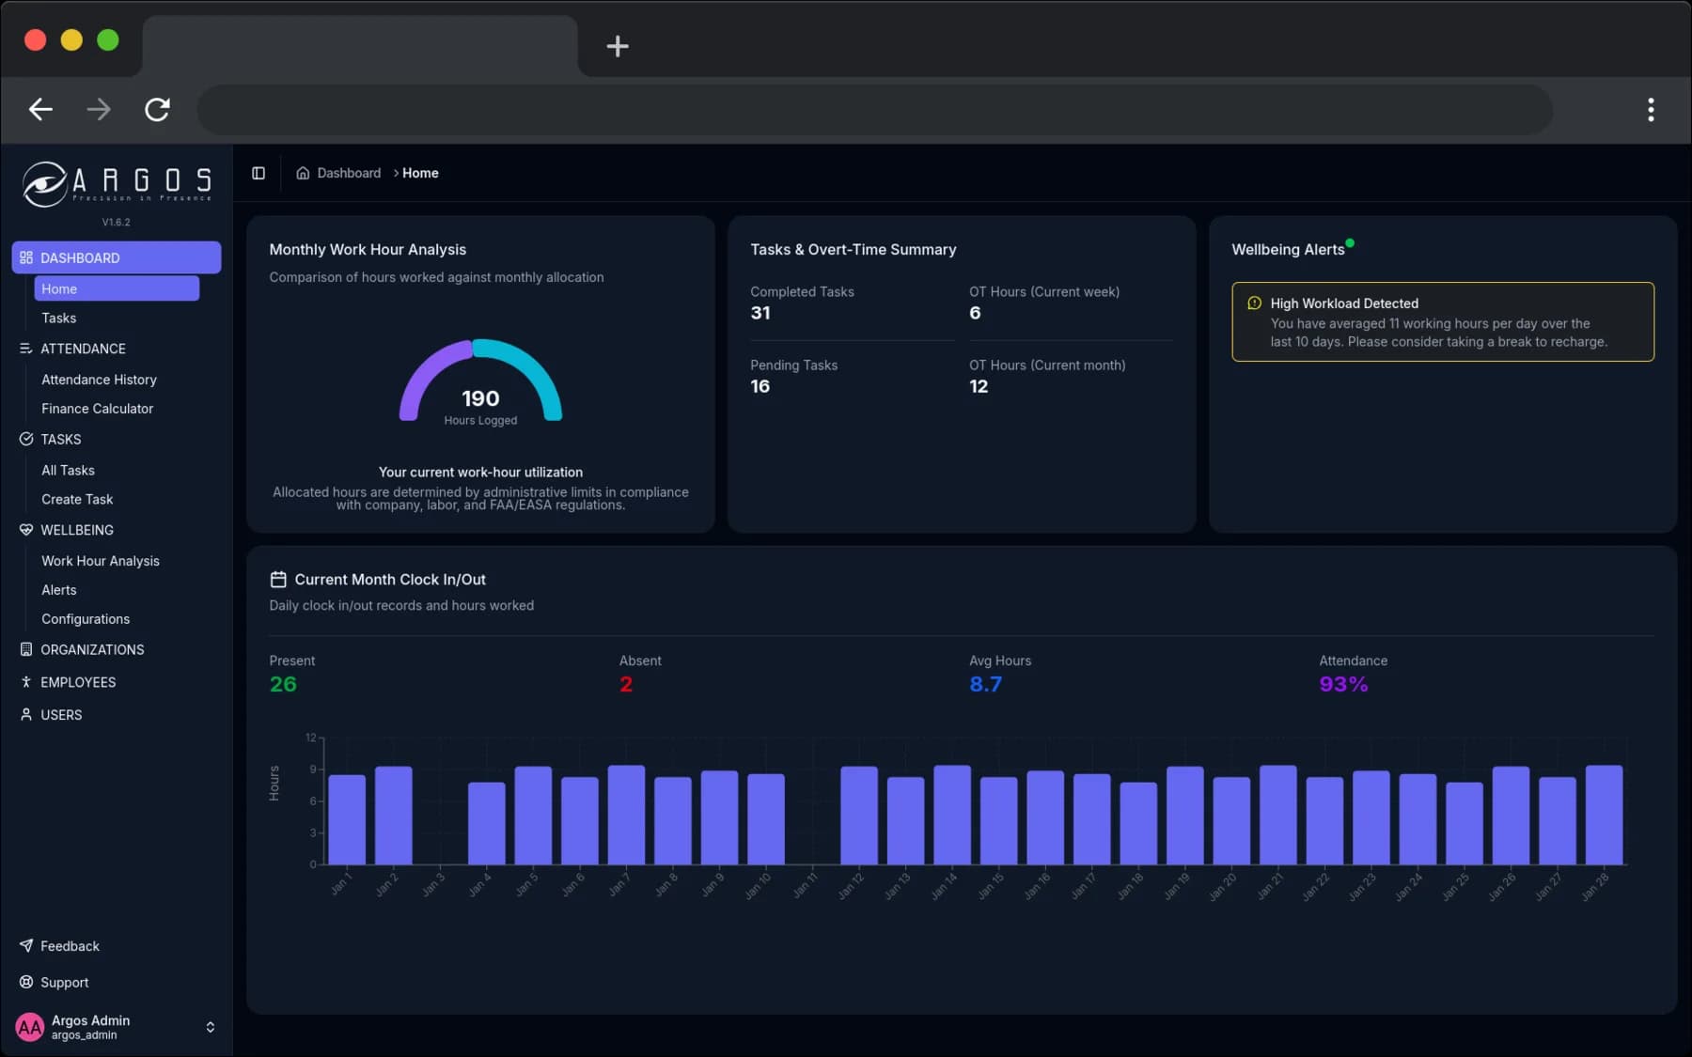Collapse the ATTENDANCE sidebar section
1692x1057 pixels.
coord(117,349)
